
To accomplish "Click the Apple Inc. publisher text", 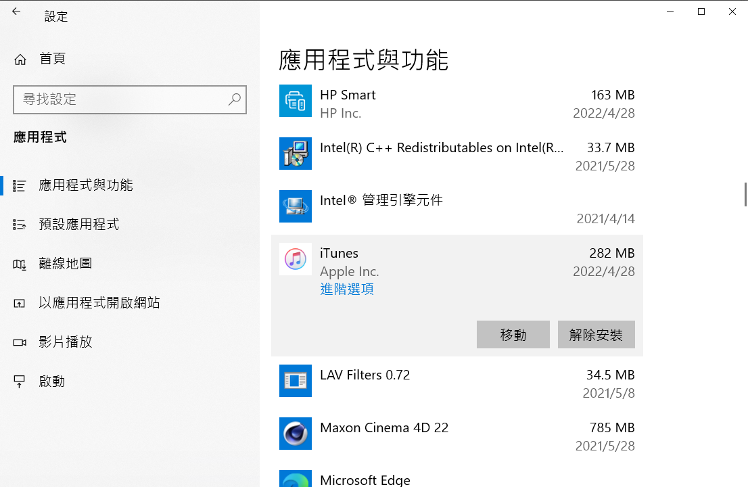I will [x=350, y=271].
